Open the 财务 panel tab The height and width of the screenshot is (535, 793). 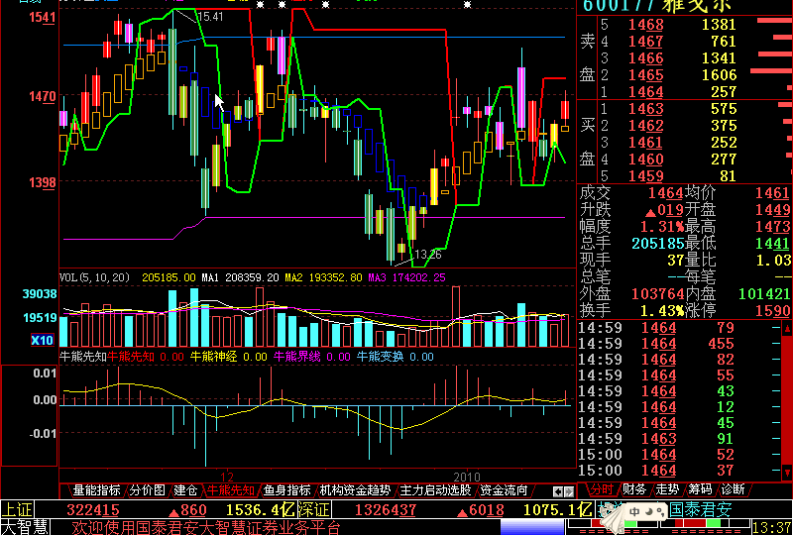[634, 489]
